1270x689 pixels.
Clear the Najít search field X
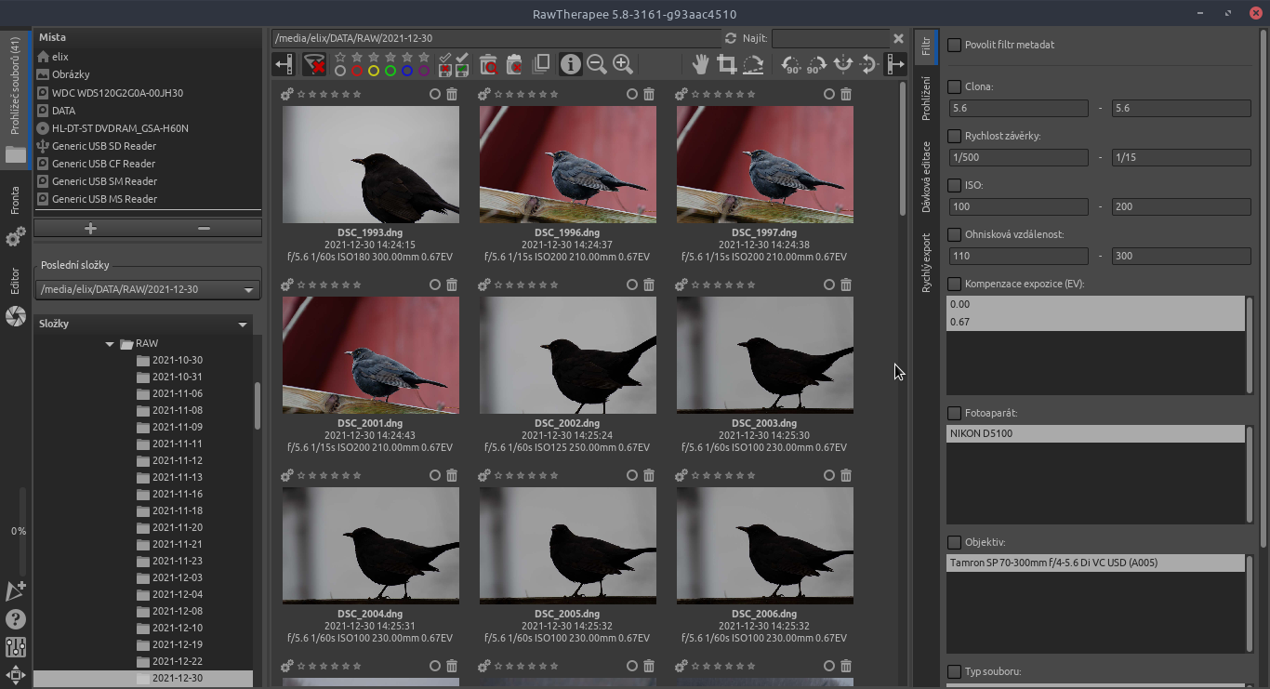point(898,38)
